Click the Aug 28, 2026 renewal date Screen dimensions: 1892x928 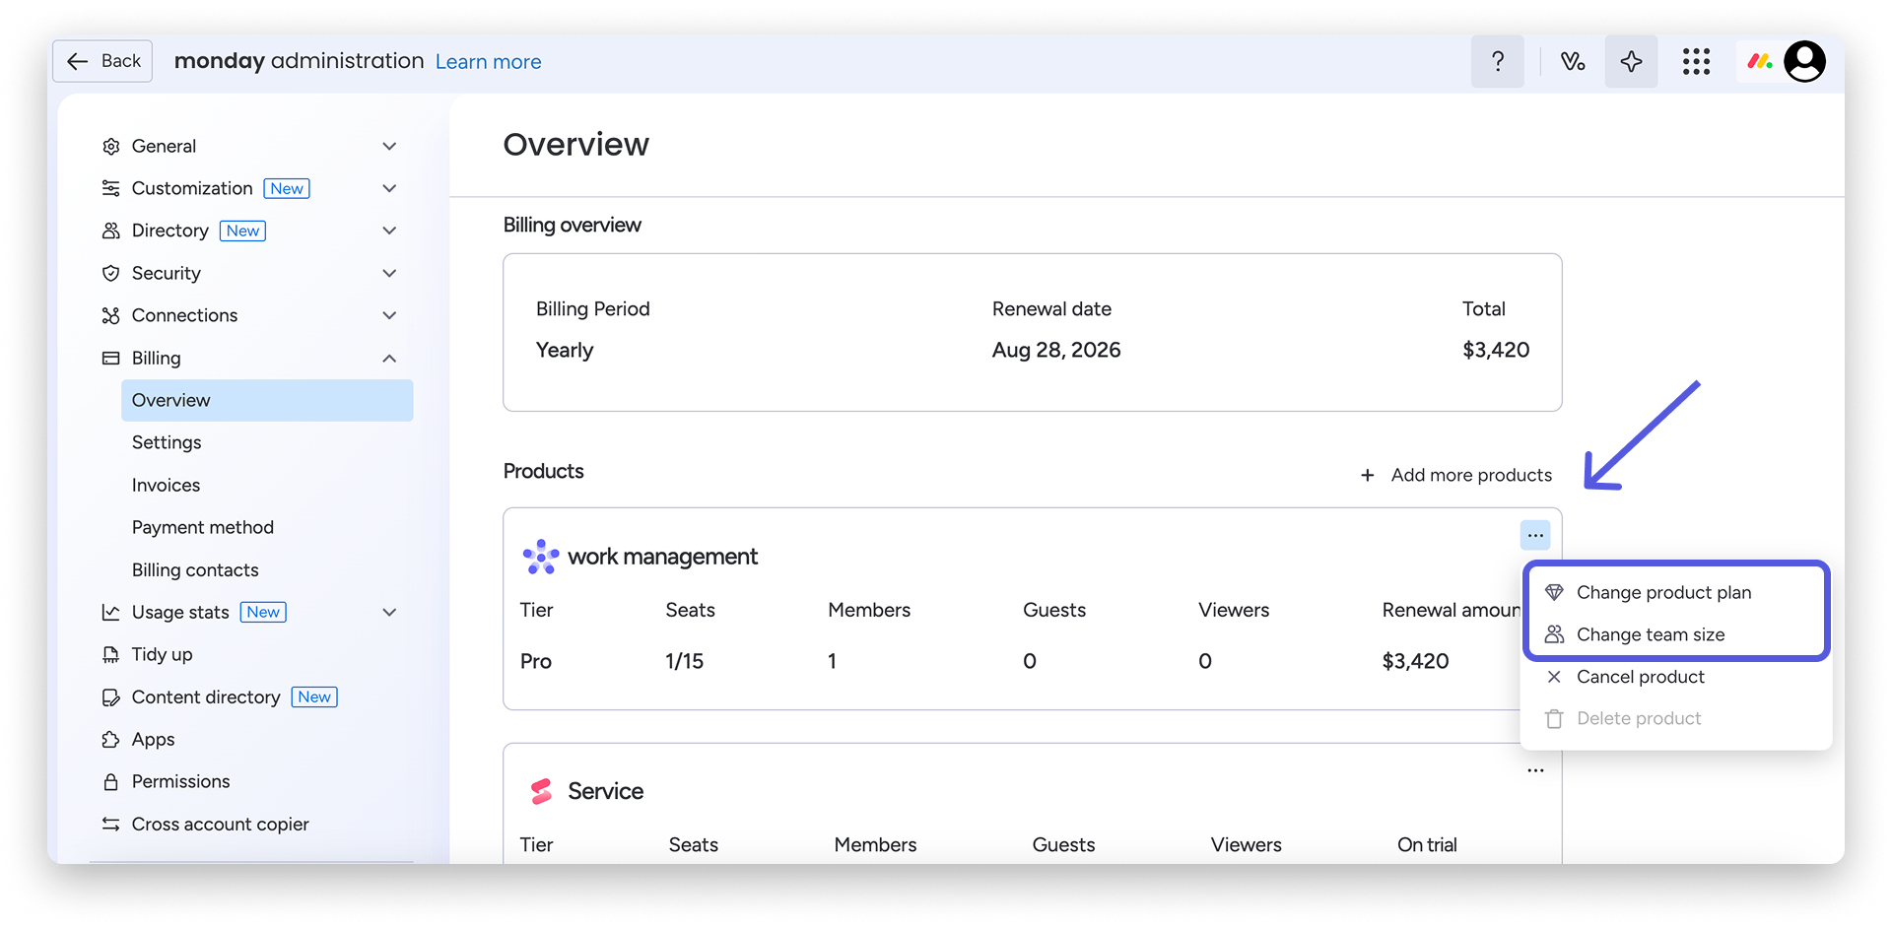[1056, 350]
